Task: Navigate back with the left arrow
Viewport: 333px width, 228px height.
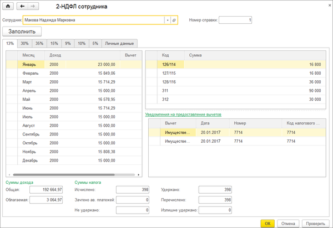Action: pos(22,6)
